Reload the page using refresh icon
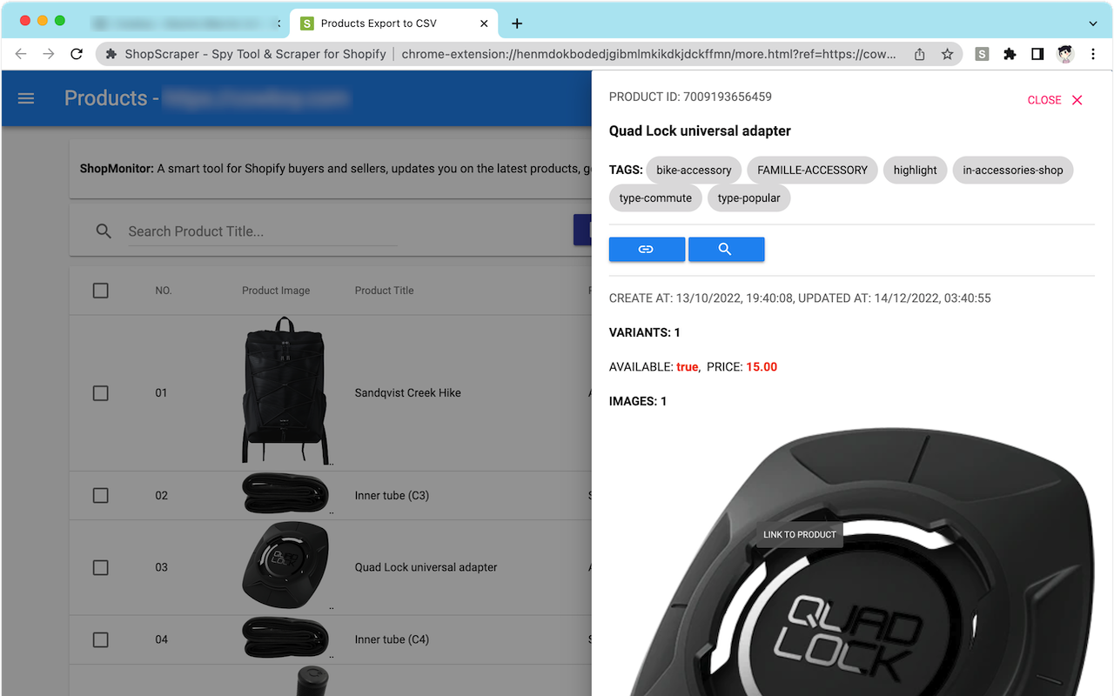The height and width of the screenshot is (696, 1114). coord(77,53)
